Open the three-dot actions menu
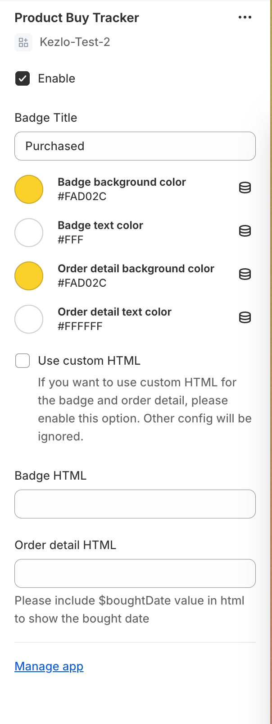The width and height of the screenshot is (272, 724). pos(245,17)
